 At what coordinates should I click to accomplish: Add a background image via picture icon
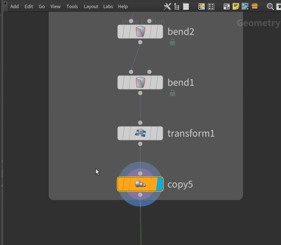245,7
